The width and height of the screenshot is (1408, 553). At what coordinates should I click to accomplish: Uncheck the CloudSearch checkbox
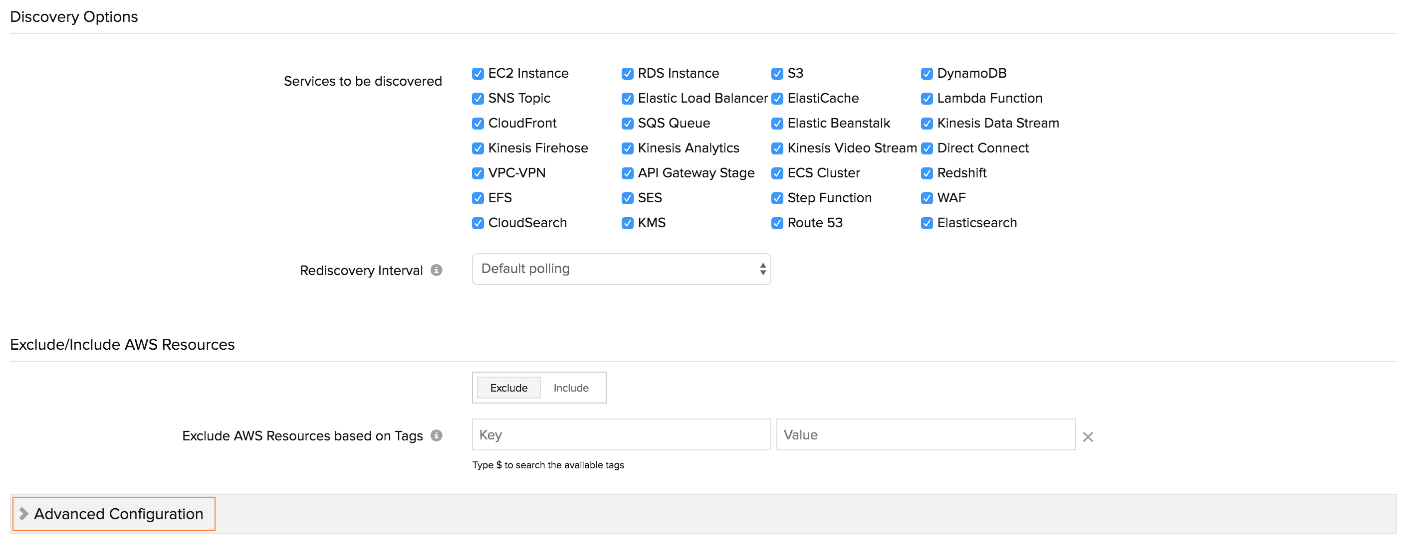click(477, 223)
